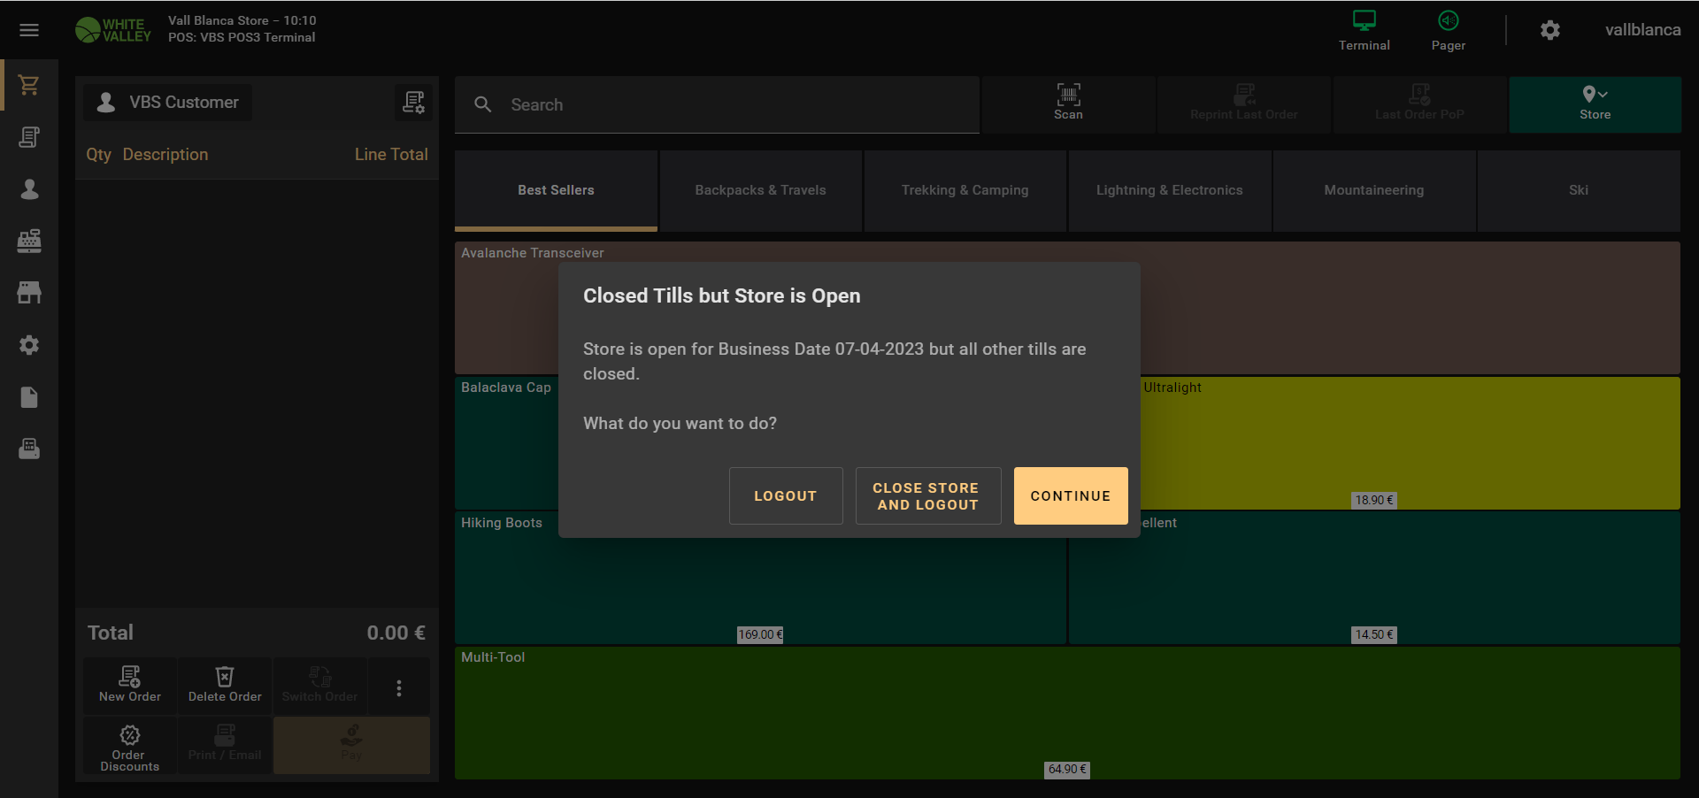
Task: Switch to Backpacks & Travels tab
Action: (760, 190)
